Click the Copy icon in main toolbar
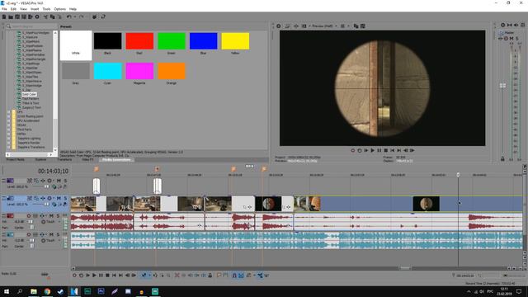The image size is (528, 297). [52, 16]
